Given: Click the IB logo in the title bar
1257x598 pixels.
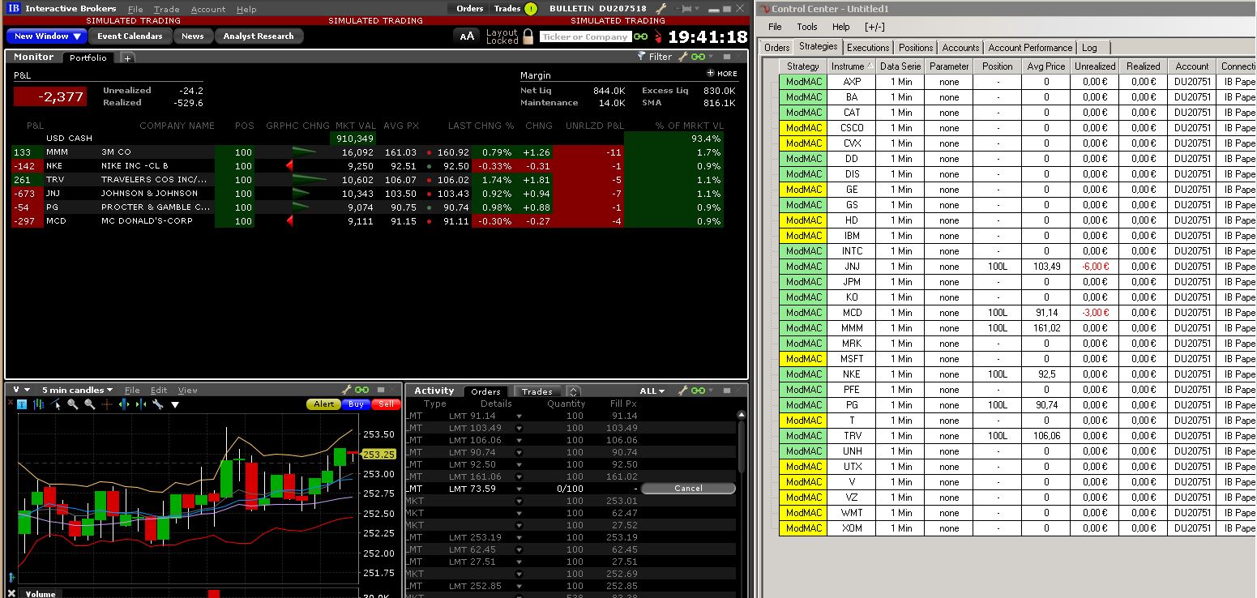Looking at the screenshot, I should tap(14, 9).
